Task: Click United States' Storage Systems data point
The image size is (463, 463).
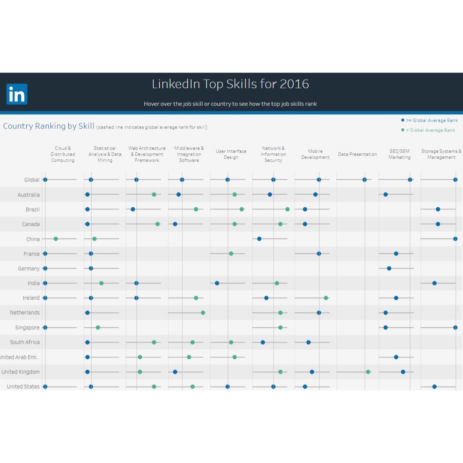Action: [434, 387]
